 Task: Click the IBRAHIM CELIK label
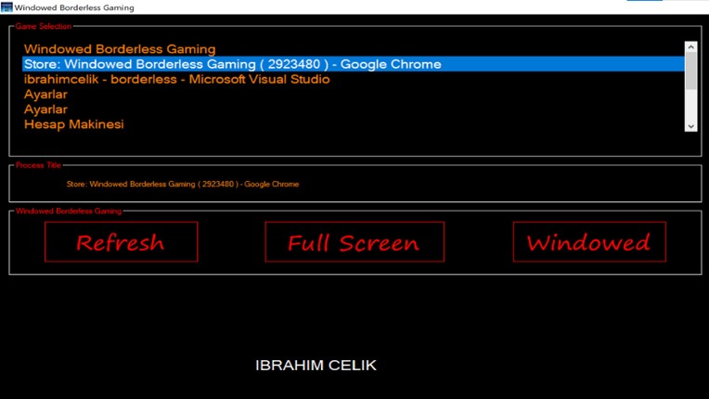316,365
